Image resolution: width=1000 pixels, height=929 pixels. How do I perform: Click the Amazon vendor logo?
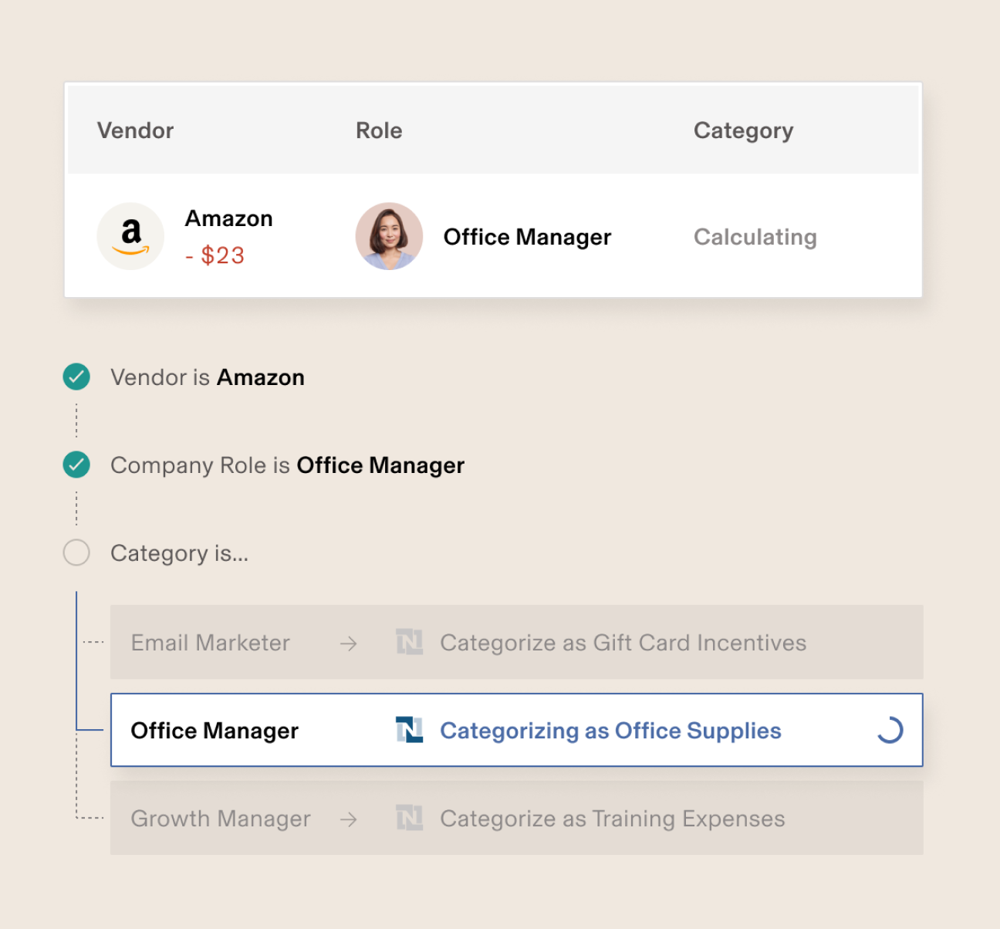pos(130,236)
